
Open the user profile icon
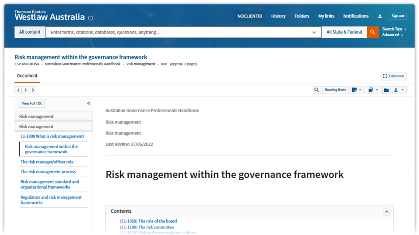[x=380, y=16]
